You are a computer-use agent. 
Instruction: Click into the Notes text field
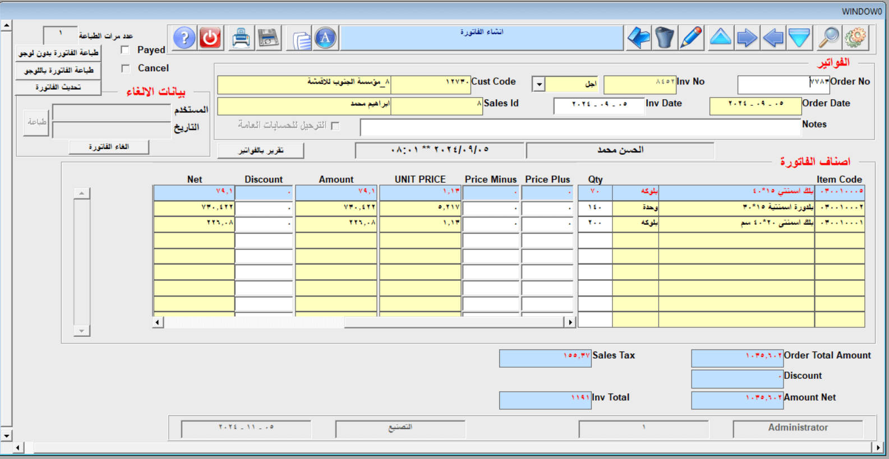coord(580,127)
